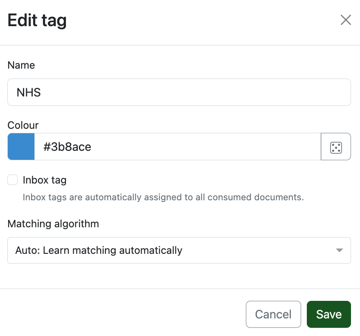Click the "Name" field label
The image size is (360, 336).
pos(21,65)
